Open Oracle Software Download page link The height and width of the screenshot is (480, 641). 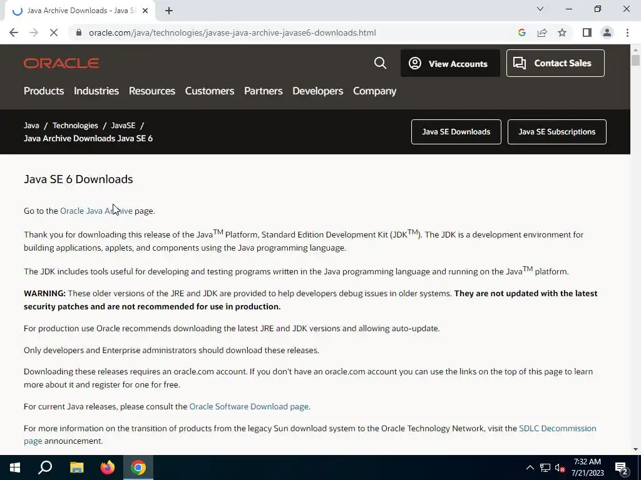point(249,406)
